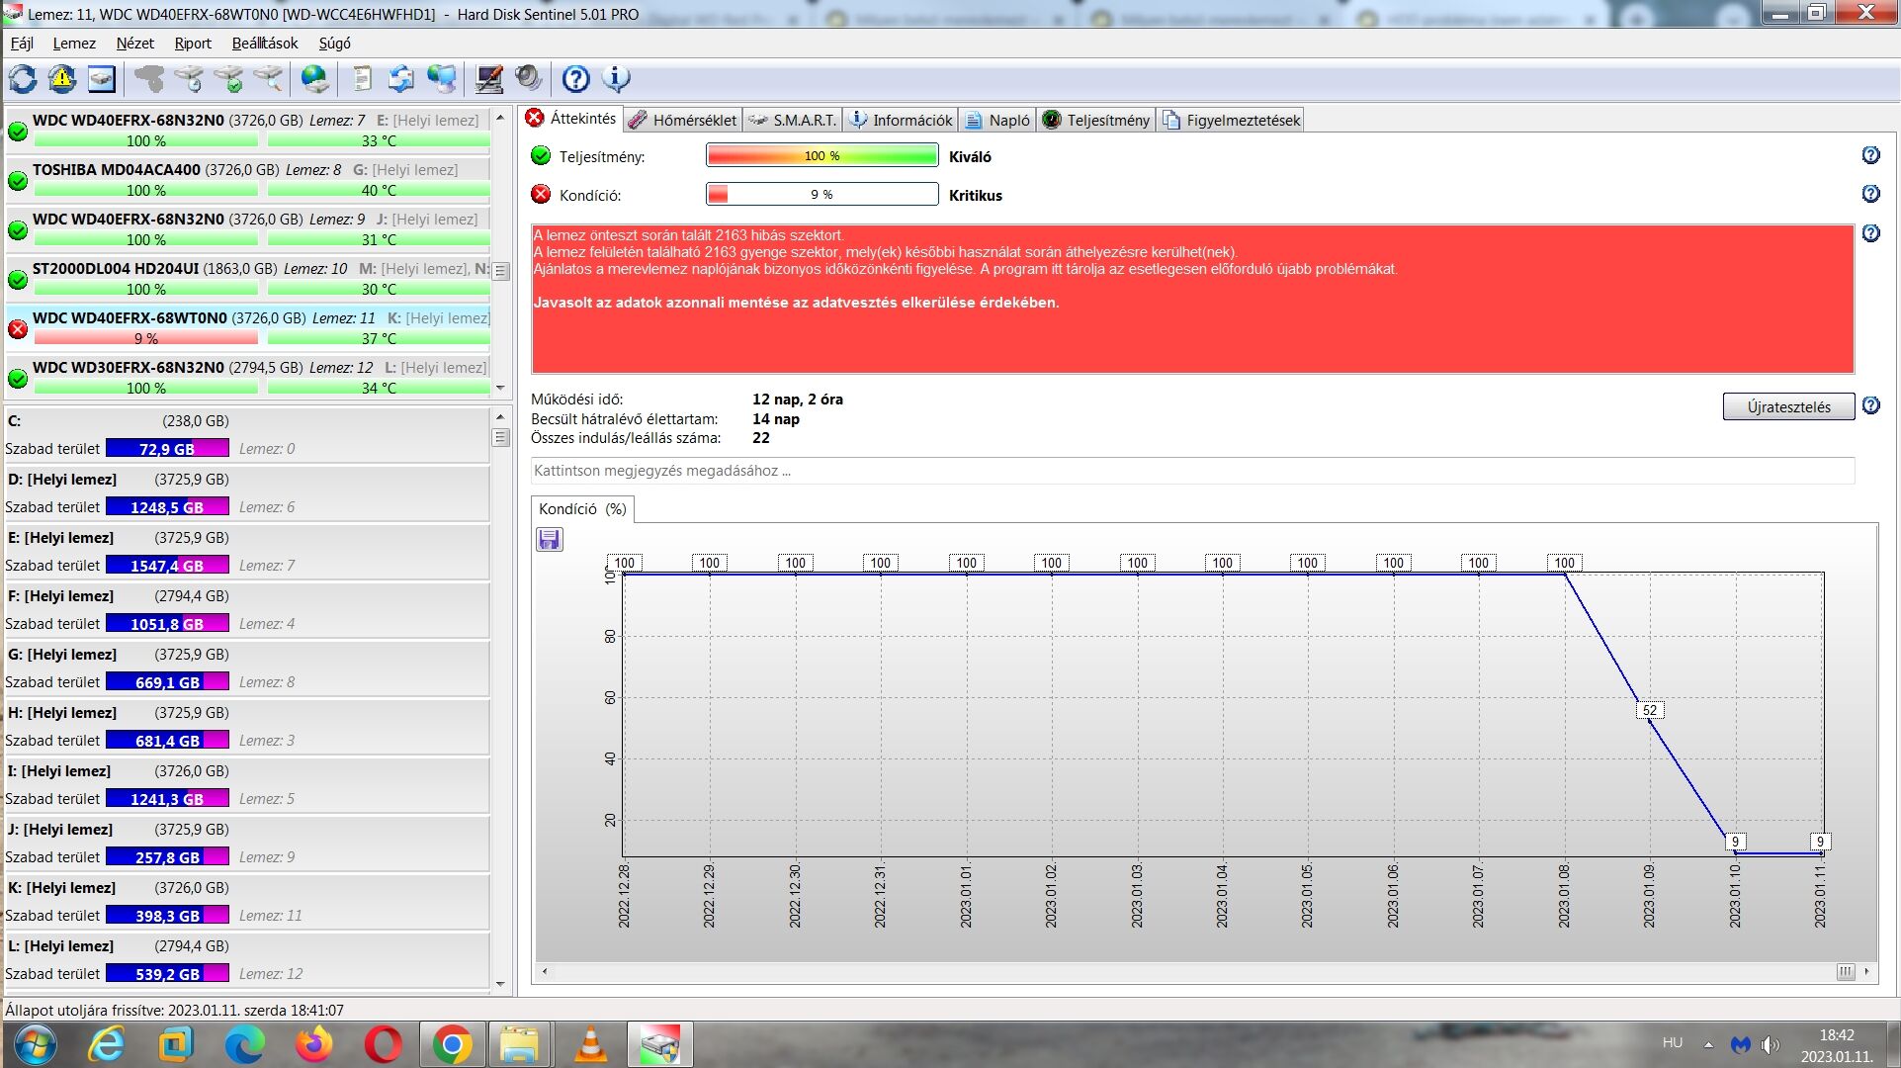Open Internet Explorer from taskbar
The height and width of the screenshot is (1068, 1901).
tap(106, 1044)
